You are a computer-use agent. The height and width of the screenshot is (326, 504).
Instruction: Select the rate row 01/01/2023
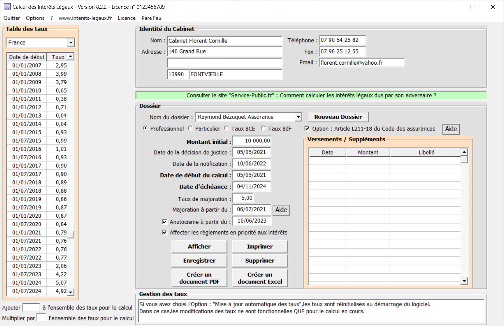37,266
